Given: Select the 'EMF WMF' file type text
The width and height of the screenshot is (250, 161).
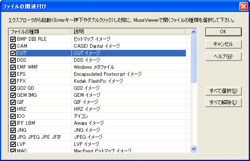Looking at the screenshot, I should [x=27, y=67].
